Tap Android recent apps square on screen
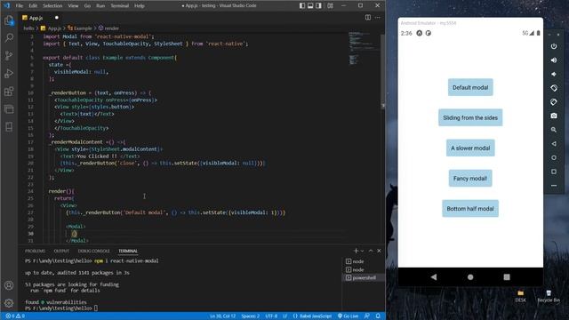 (507, 276)
